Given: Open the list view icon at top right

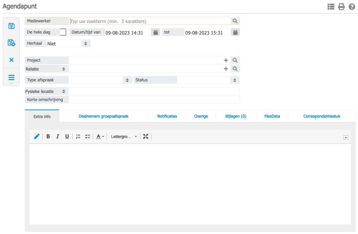Looking at the screenshot, I should pyautogui.click(x=331, y=7).
